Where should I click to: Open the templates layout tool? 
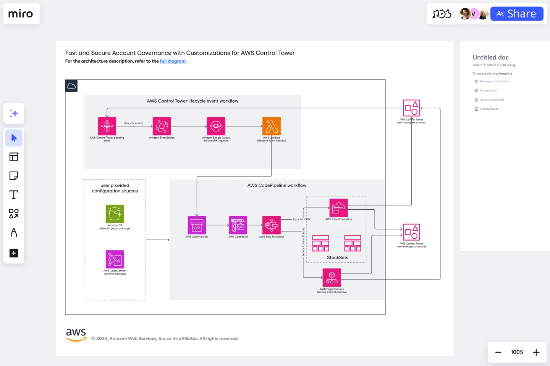click(14, 157)
